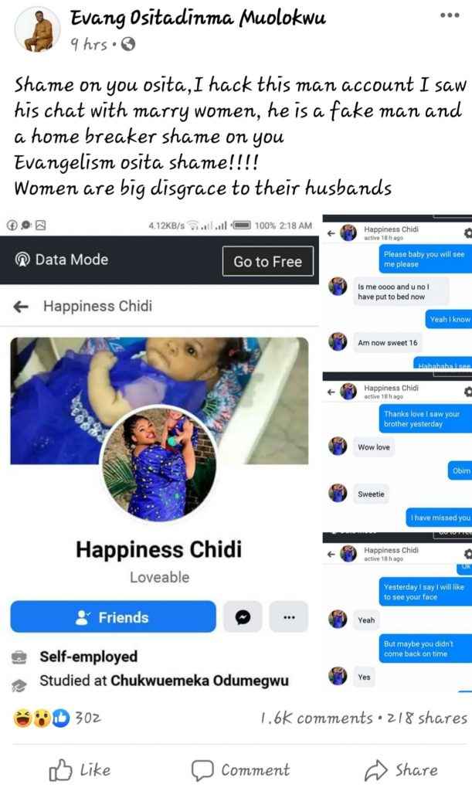Like the post with thumbs-up
472x791 pixels.
80,770
